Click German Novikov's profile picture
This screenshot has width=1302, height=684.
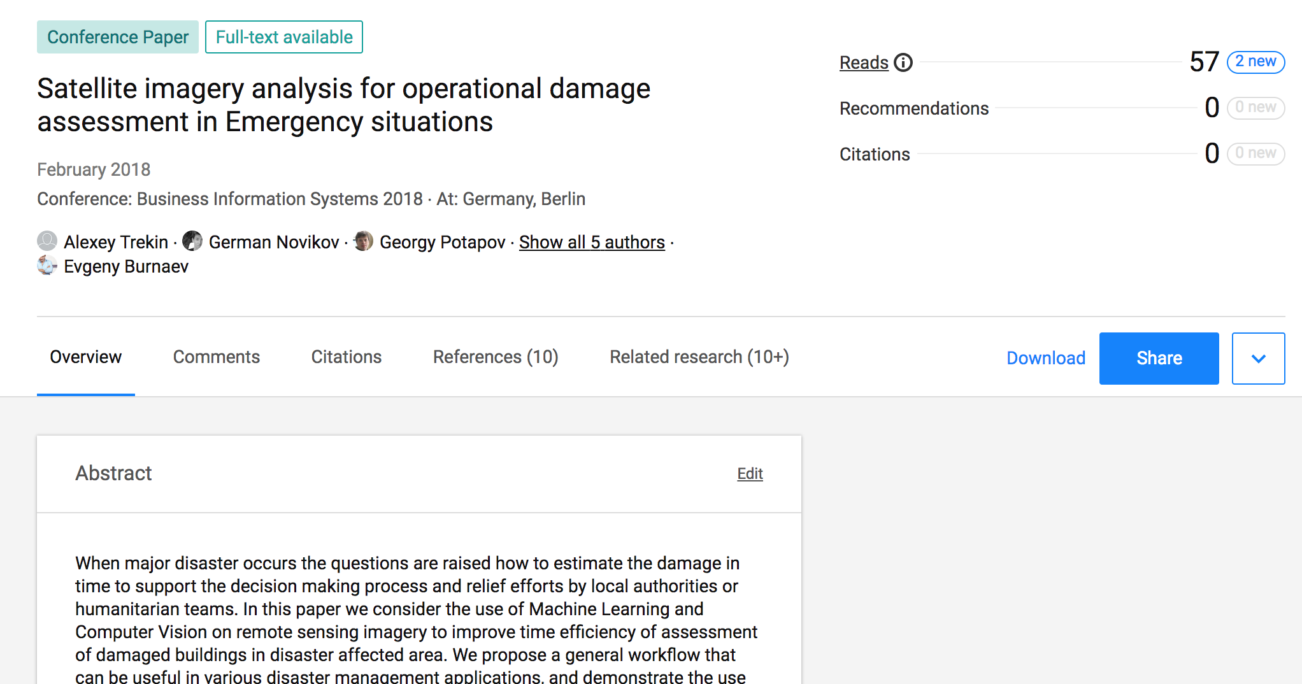pyautogui.click(x=192, y=241)
